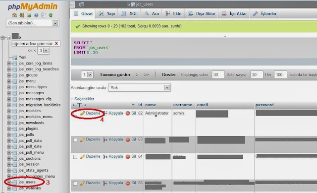The image size is (317, 193).
Task: Click the full texts toggle arrows in table header
Action: click(x=79, y=105)
